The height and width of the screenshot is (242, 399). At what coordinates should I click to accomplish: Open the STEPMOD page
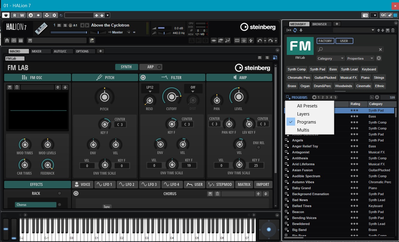click(220, 184)
